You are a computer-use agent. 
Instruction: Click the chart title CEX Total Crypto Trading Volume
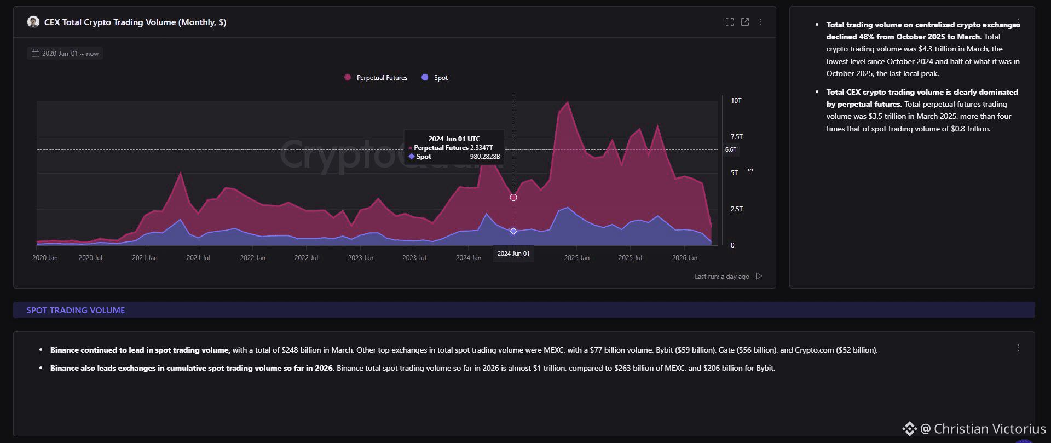[x=135, y=22]
